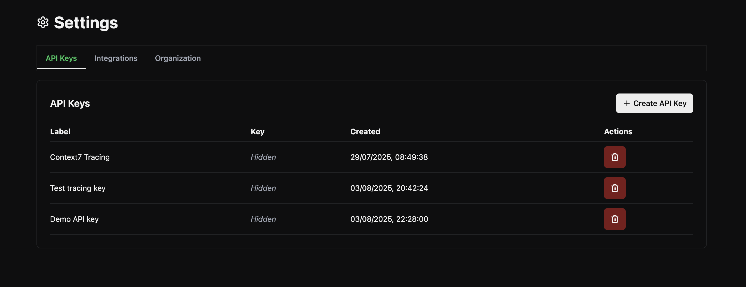Select the API Keys tab
746x287 pixels.
tap(61, 58)
